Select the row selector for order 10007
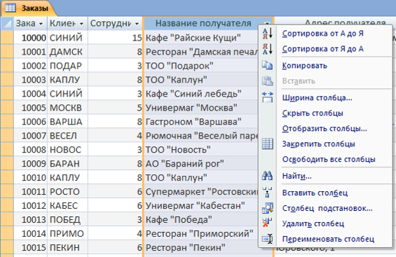This screenshot has width=396, height=257. tap(7, 136)
